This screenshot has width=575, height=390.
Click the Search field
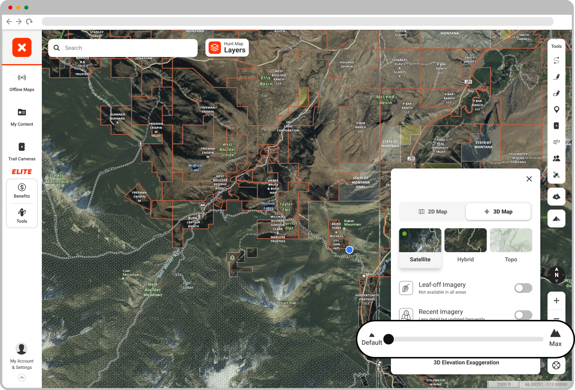[x=123, y=48]
